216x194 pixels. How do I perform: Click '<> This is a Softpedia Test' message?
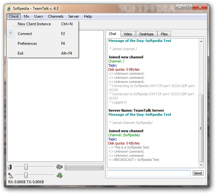point(129,147)
